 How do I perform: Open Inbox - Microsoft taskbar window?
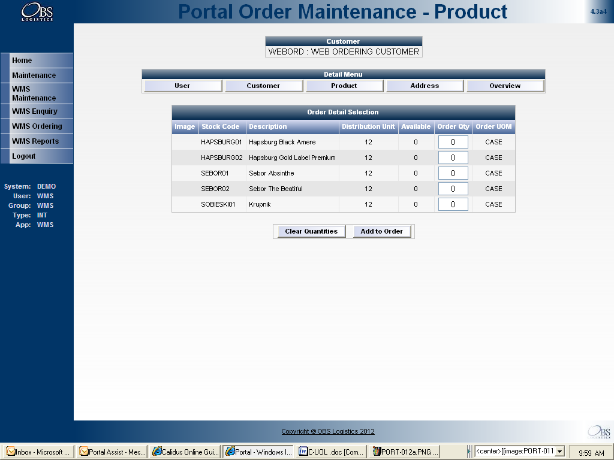[x=38, y=452]
